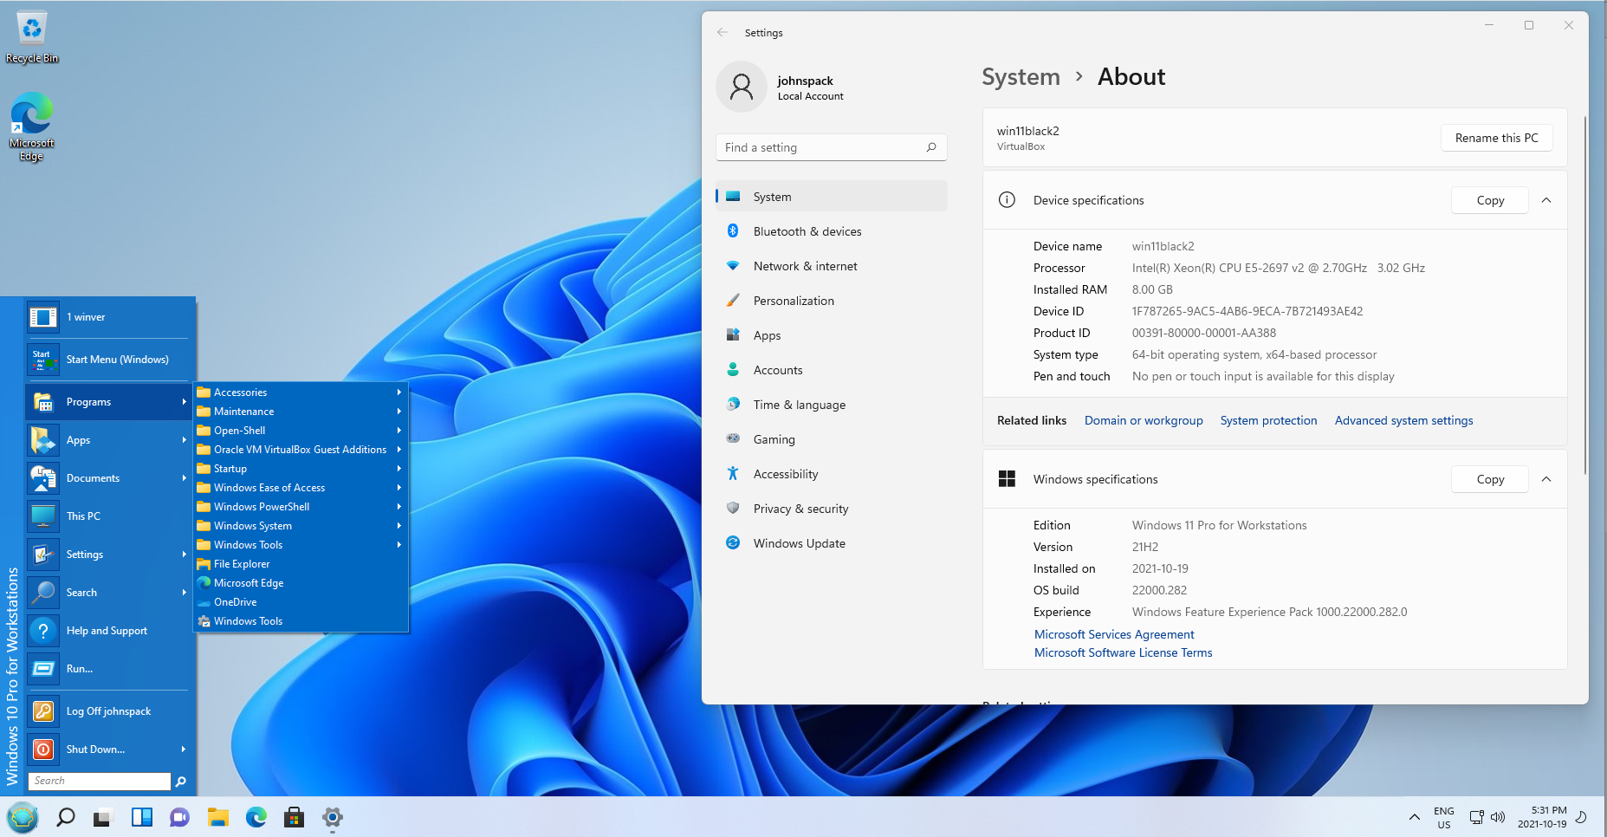Image resolution: width=1607 pixels, height=837 pixels.
Task: Open Domain or workgroup link
Action: coord(1144,420)
